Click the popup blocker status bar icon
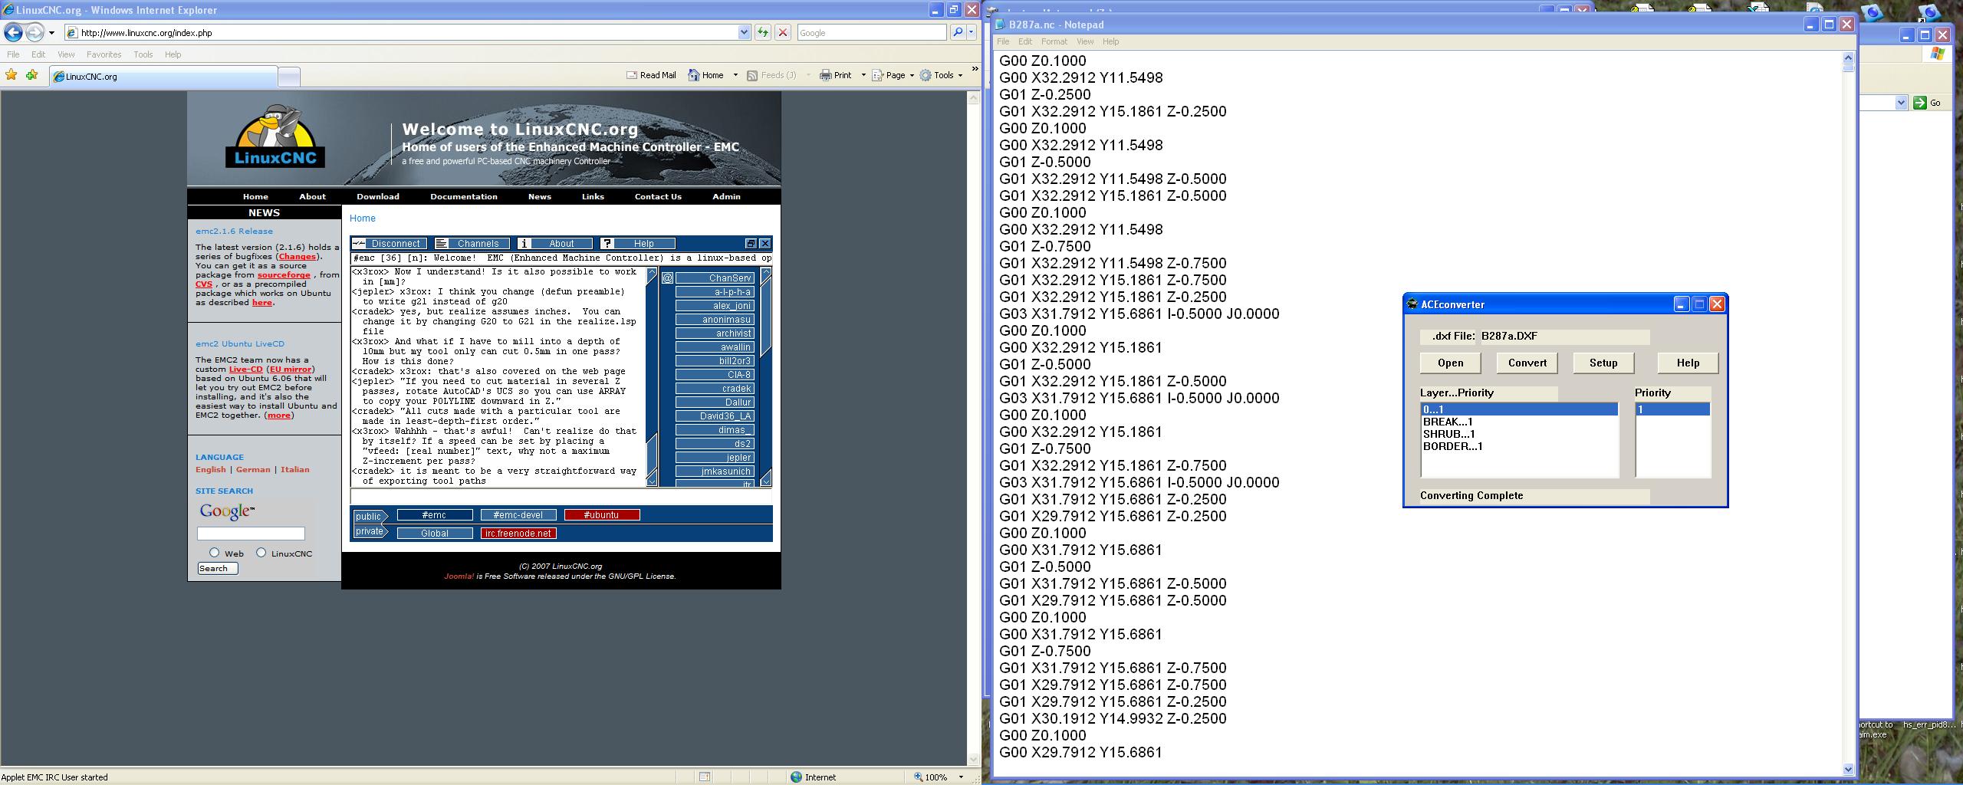Viewport: 1963px width, 785px height. 705,777
